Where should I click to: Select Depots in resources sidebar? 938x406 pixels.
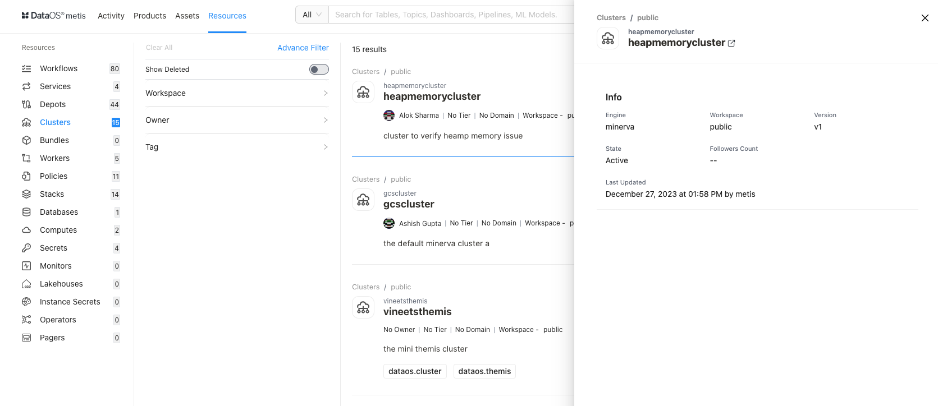[53, 104]
